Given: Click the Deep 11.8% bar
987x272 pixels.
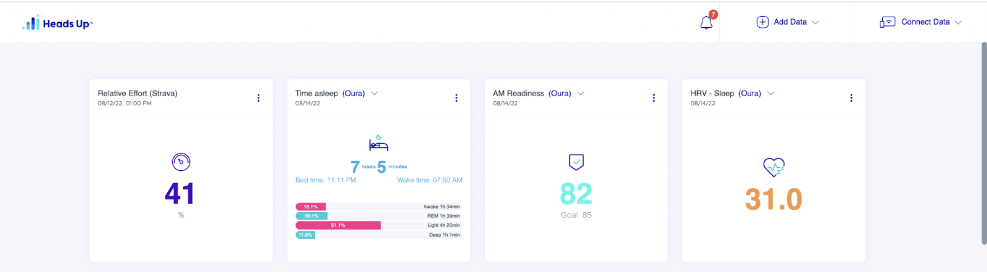Looking at the screenshot, I should [305, 235].
